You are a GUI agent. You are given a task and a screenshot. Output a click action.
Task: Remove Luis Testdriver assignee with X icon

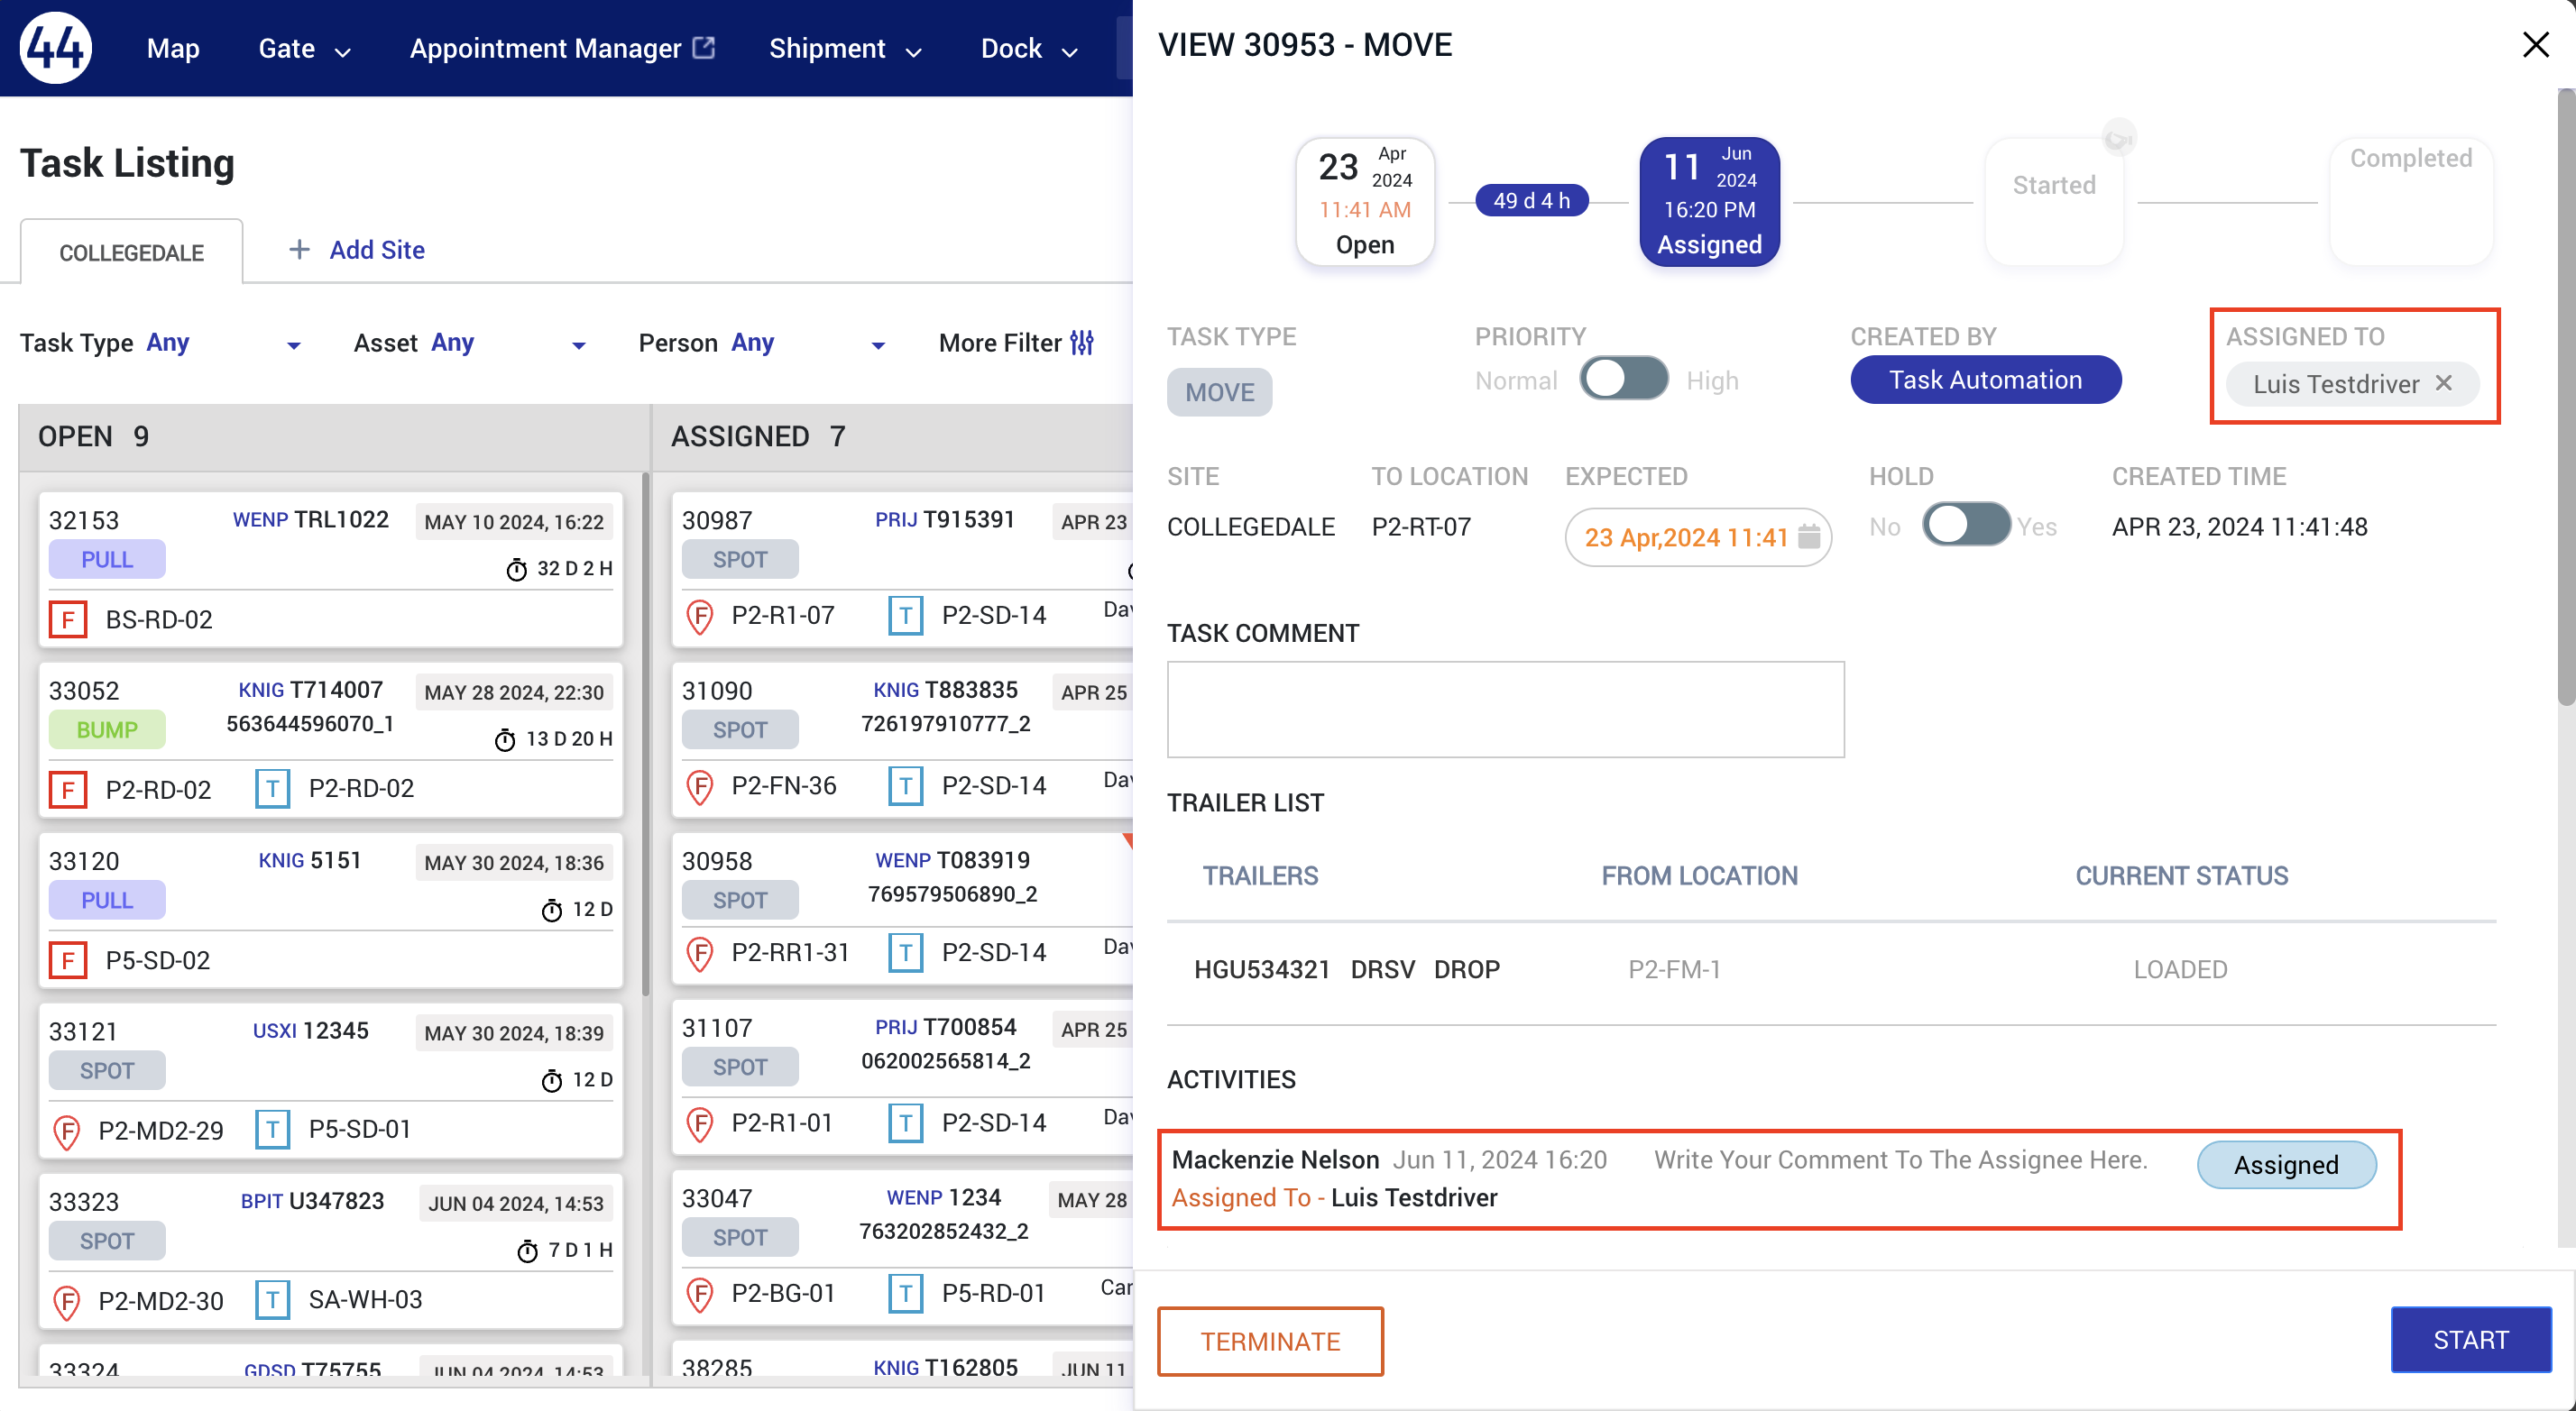pyautogui.click(x=2444, y=383)
